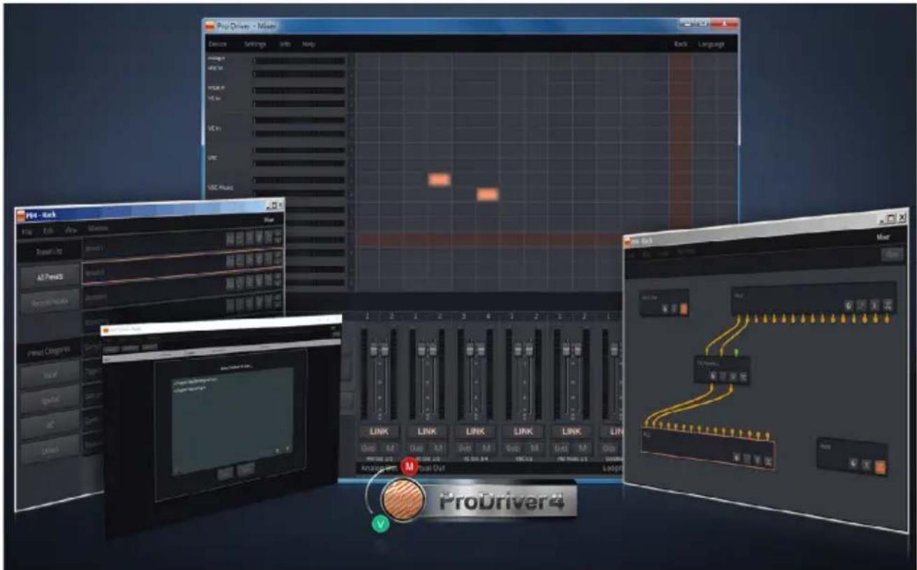Click the green connector atop the middle rack node
Screen dimensions: 917x570
(x=737, y=352)
